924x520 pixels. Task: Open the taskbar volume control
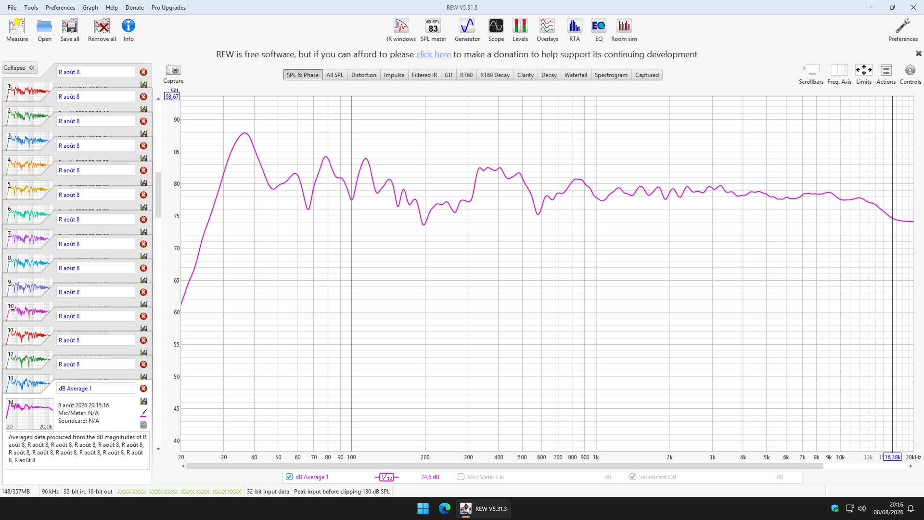coord(861,509)
